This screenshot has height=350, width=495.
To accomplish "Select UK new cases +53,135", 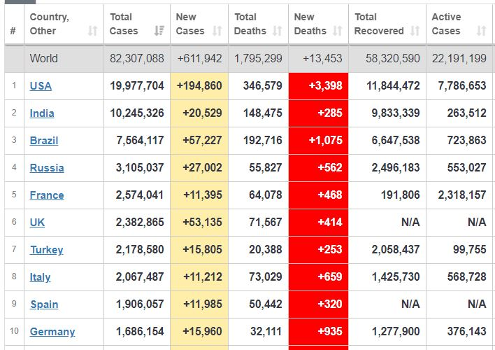I will tap(202, 222).
